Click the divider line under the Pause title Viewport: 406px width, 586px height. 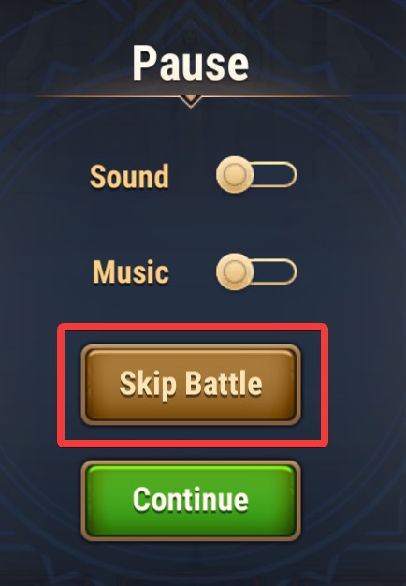coord(191,96)
